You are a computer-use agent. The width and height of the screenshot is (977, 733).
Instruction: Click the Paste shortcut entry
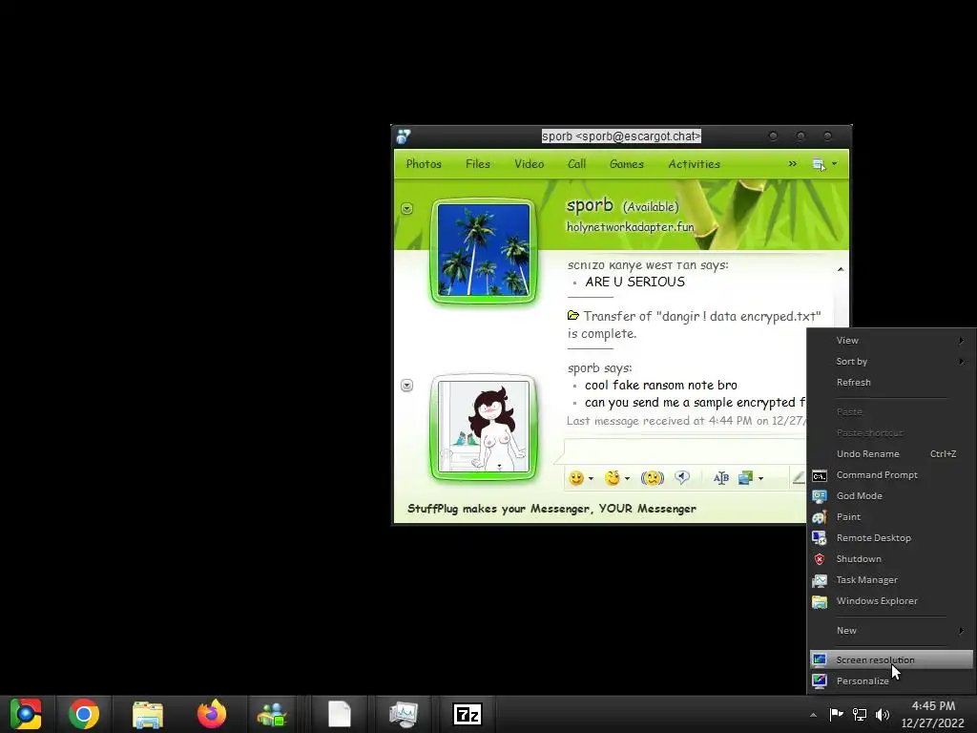(891, 433)
